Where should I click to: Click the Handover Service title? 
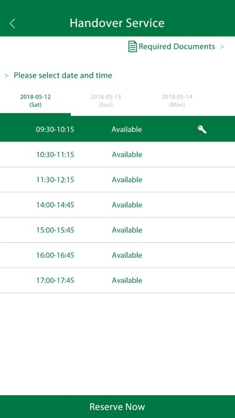[117, 23]
